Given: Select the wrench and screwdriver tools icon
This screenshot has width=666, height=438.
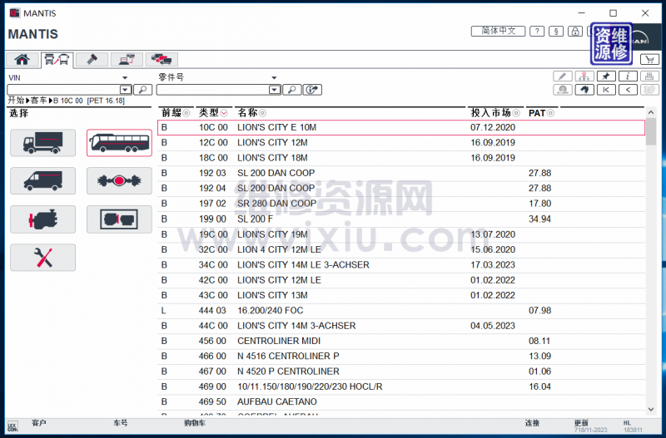Looking at the screenshot, I should pyautogui.click(x=43, y=258).
